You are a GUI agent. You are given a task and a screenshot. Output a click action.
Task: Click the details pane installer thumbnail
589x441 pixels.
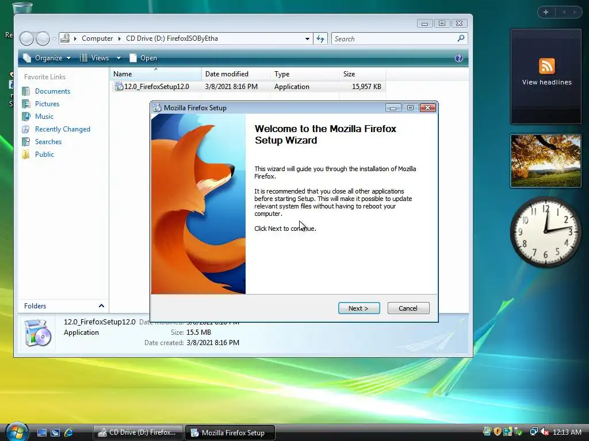coord(37,332)
